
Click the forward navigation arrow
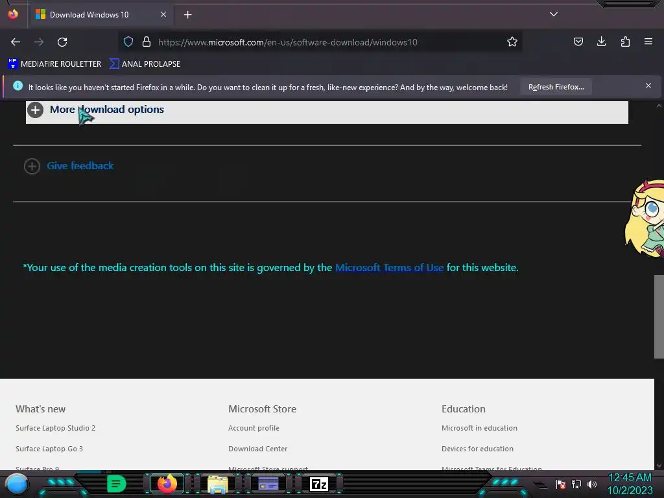click(39, 42)
